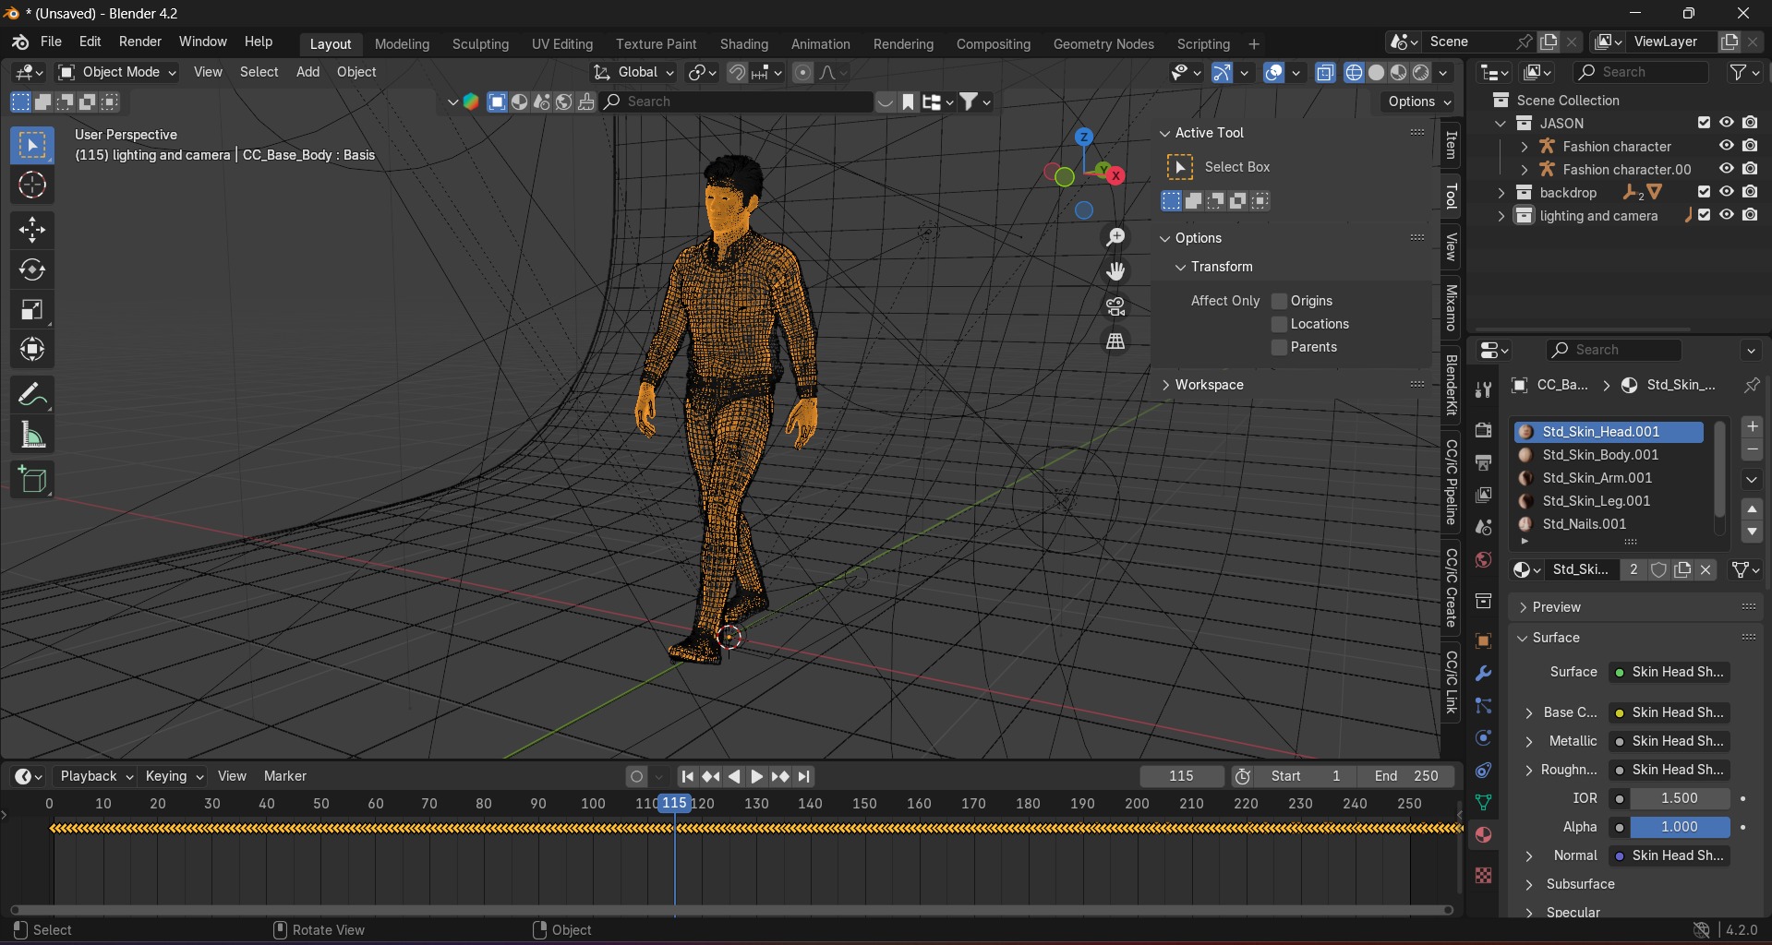Enable Affect Only Parents checkbox
The image size is (1772, 945).
(1279, 347)
